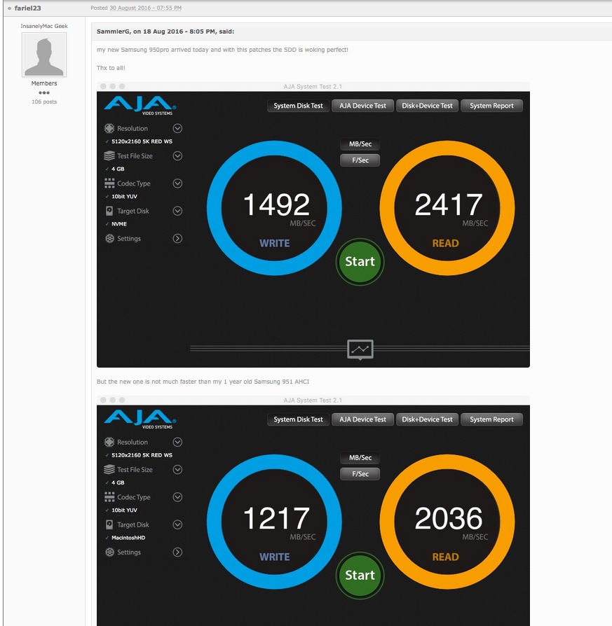Open the fariel23 username link

(x=27, y=8)
